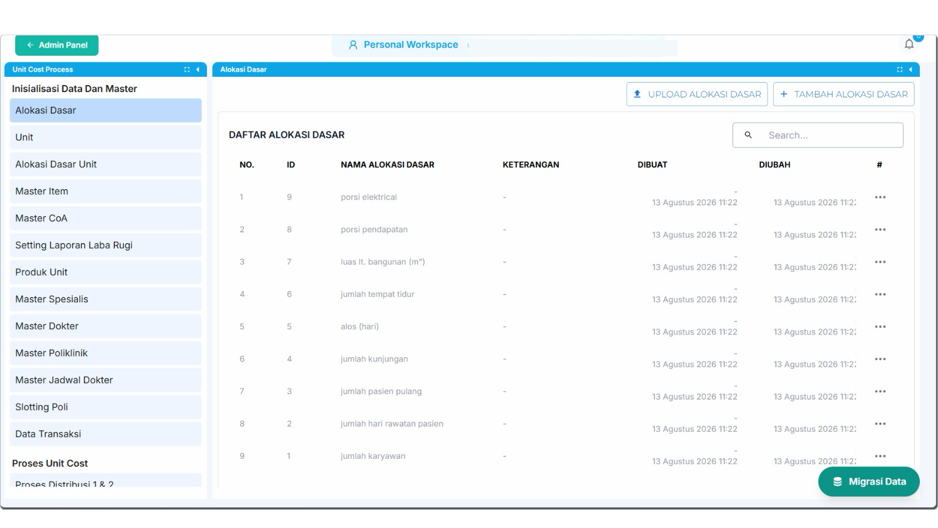
Task: Open actions menu for jumlah tempat tidur row
Action: coord(880,294)
